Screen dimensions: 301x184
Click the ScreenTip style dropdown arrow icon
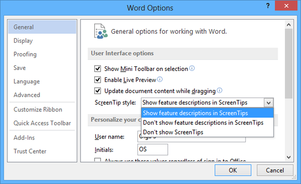[x=269, y=102]
